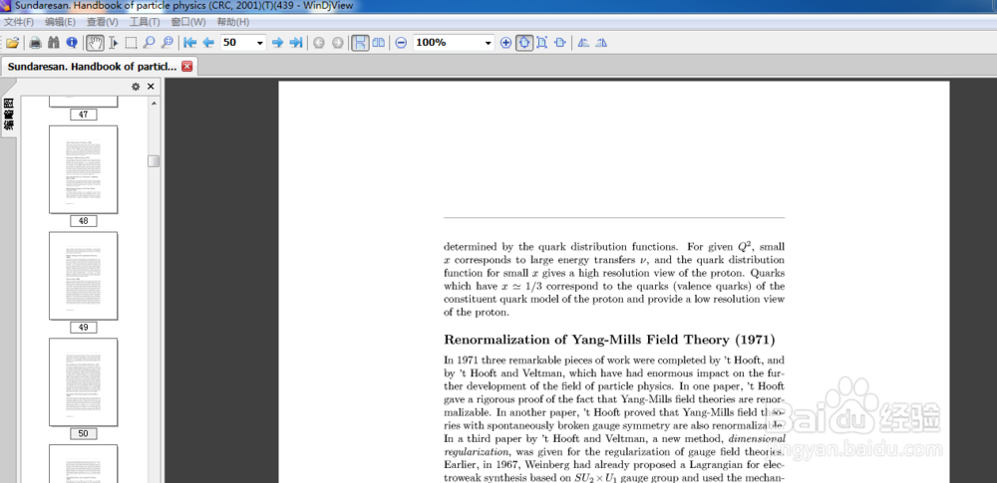This screenshot has height=483, width=997.
Task: Go to the next page
Action: tap(277, 43)
